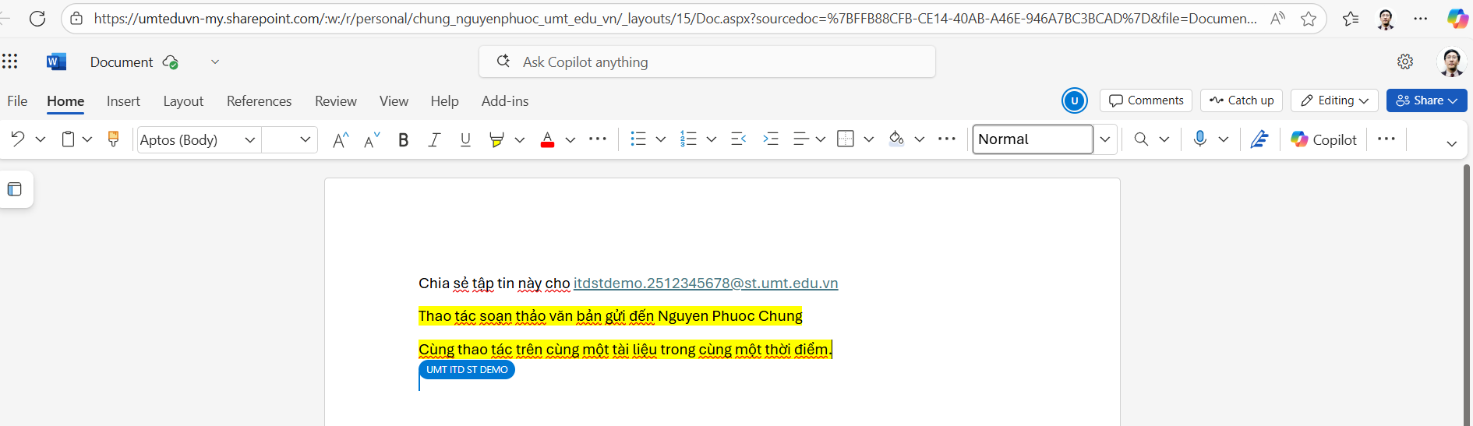
Task: Toggle Bold formatting
Action: pos(403,139)
